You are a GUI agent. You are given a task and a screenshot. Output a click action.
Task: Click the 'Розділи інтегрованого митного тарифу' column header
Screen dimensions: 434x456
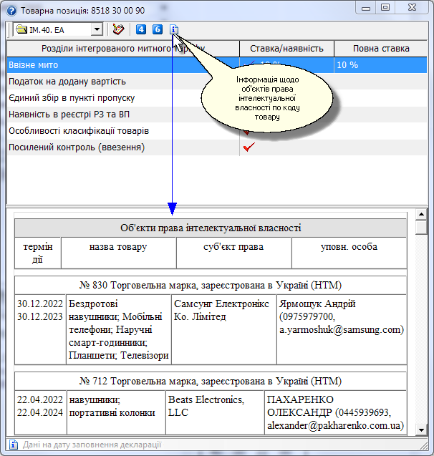123,49
